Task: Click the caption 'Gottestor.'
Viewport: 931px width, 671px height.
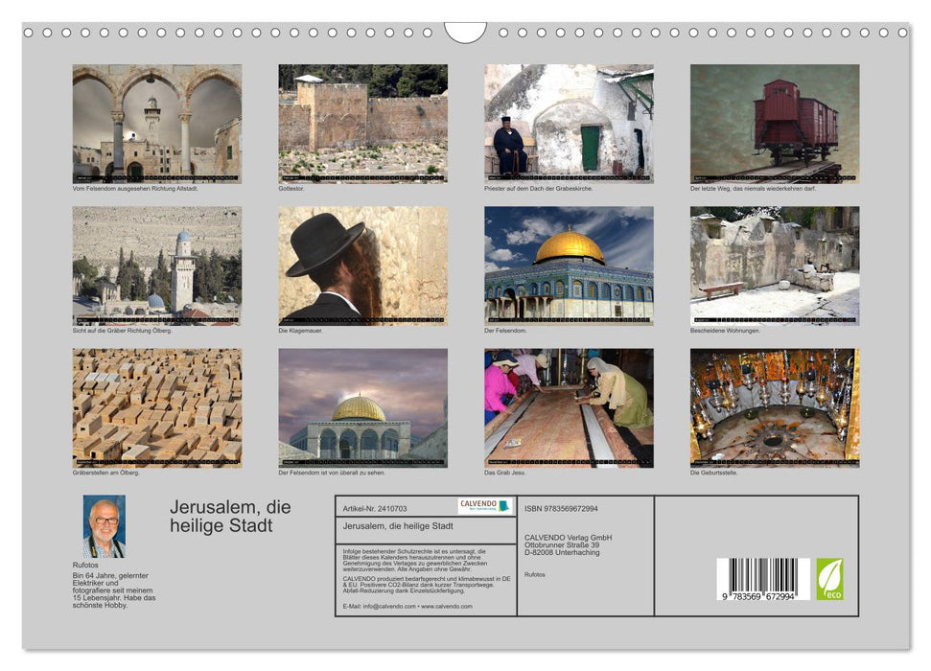Action: pos(291,188)
